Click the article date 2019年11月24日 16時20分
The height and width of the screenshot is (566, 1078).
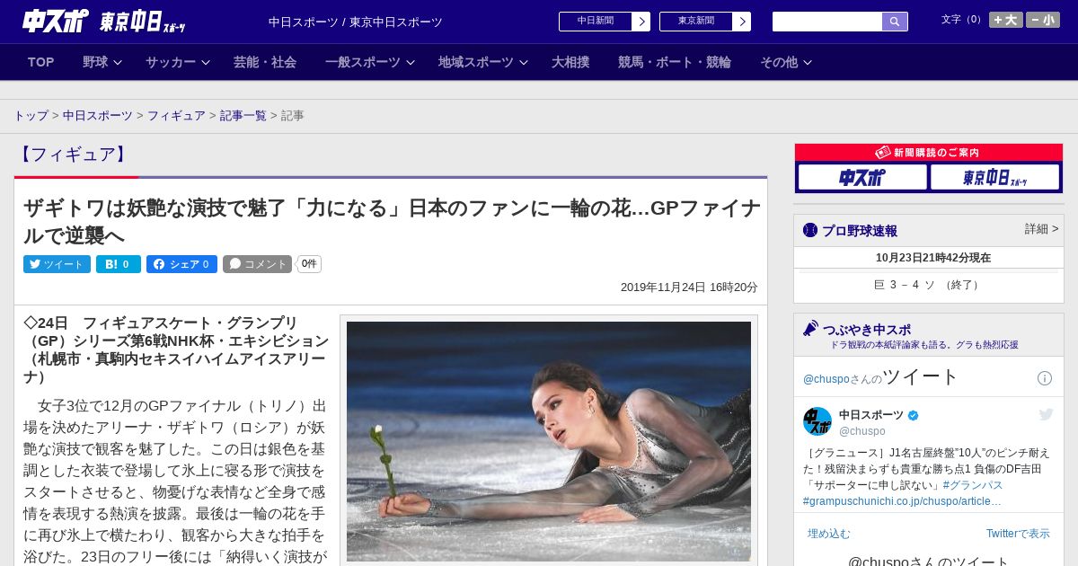[x=689, y=287]
